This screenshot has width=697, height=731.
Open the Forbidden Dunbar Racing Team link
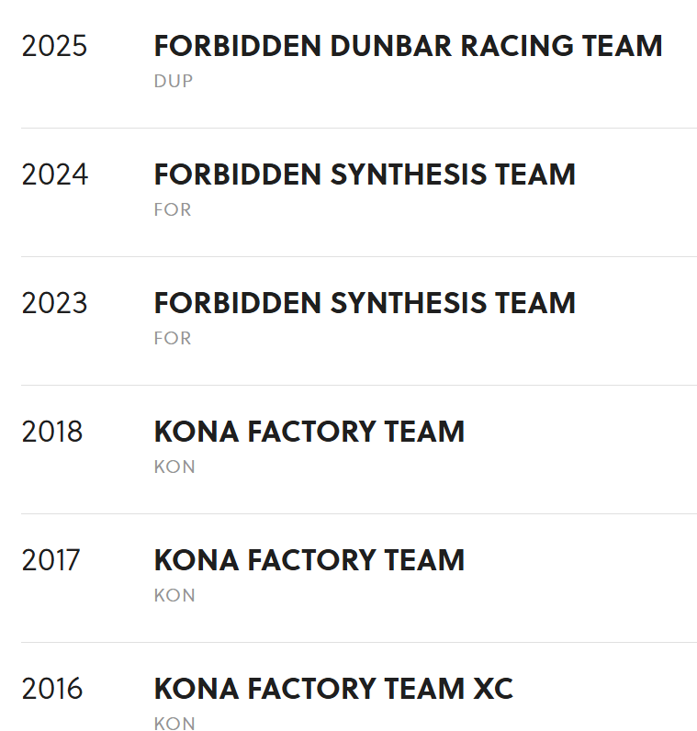pyautogui.click(x=408, y=46)
